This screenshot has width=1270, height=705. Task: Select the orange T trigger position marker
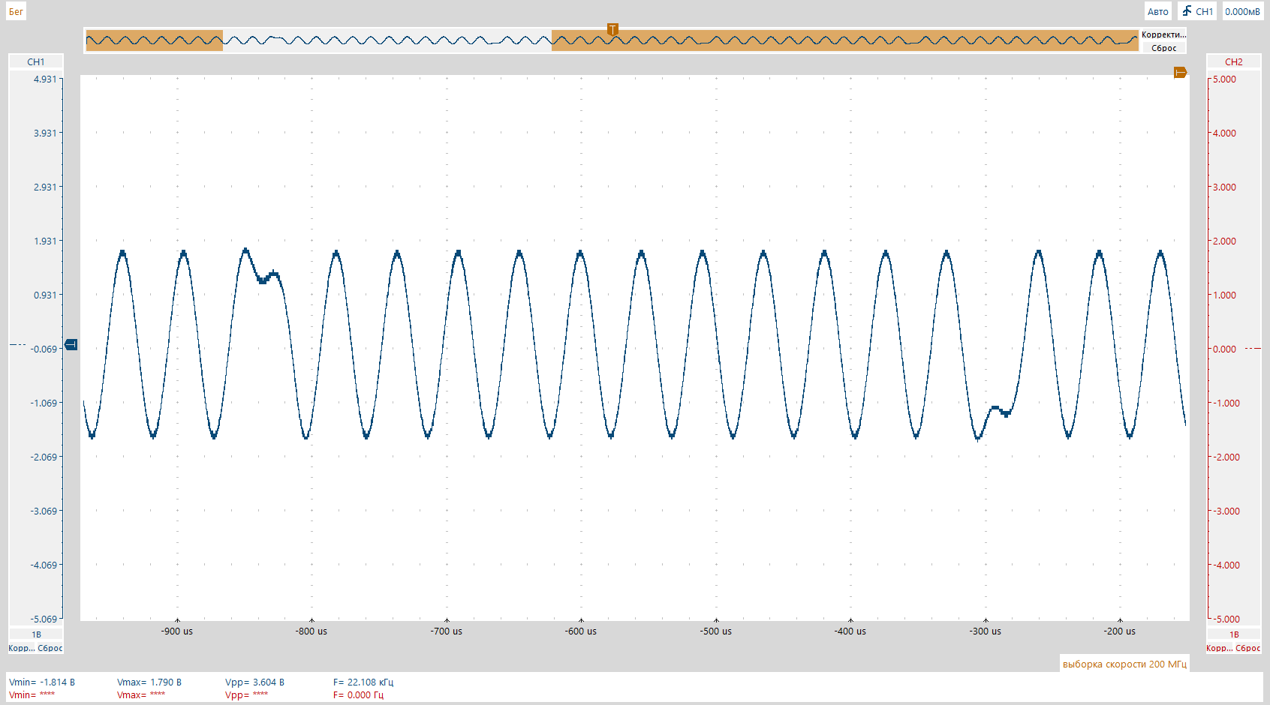pyautogui.click(x=612, y=29)
